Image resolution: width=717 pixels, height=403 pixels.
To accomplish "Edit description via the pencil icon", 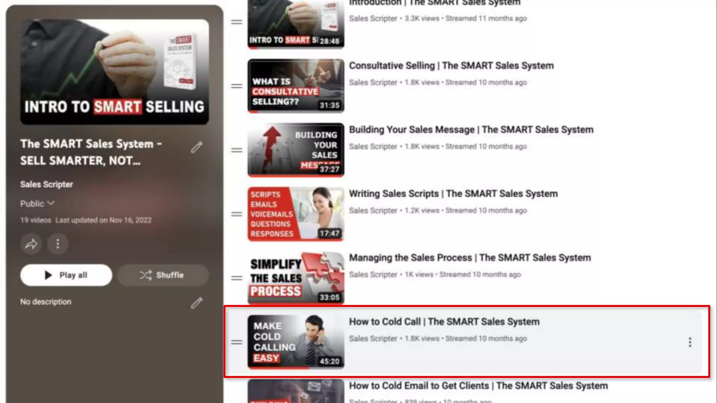I will (x=196, y=303).
